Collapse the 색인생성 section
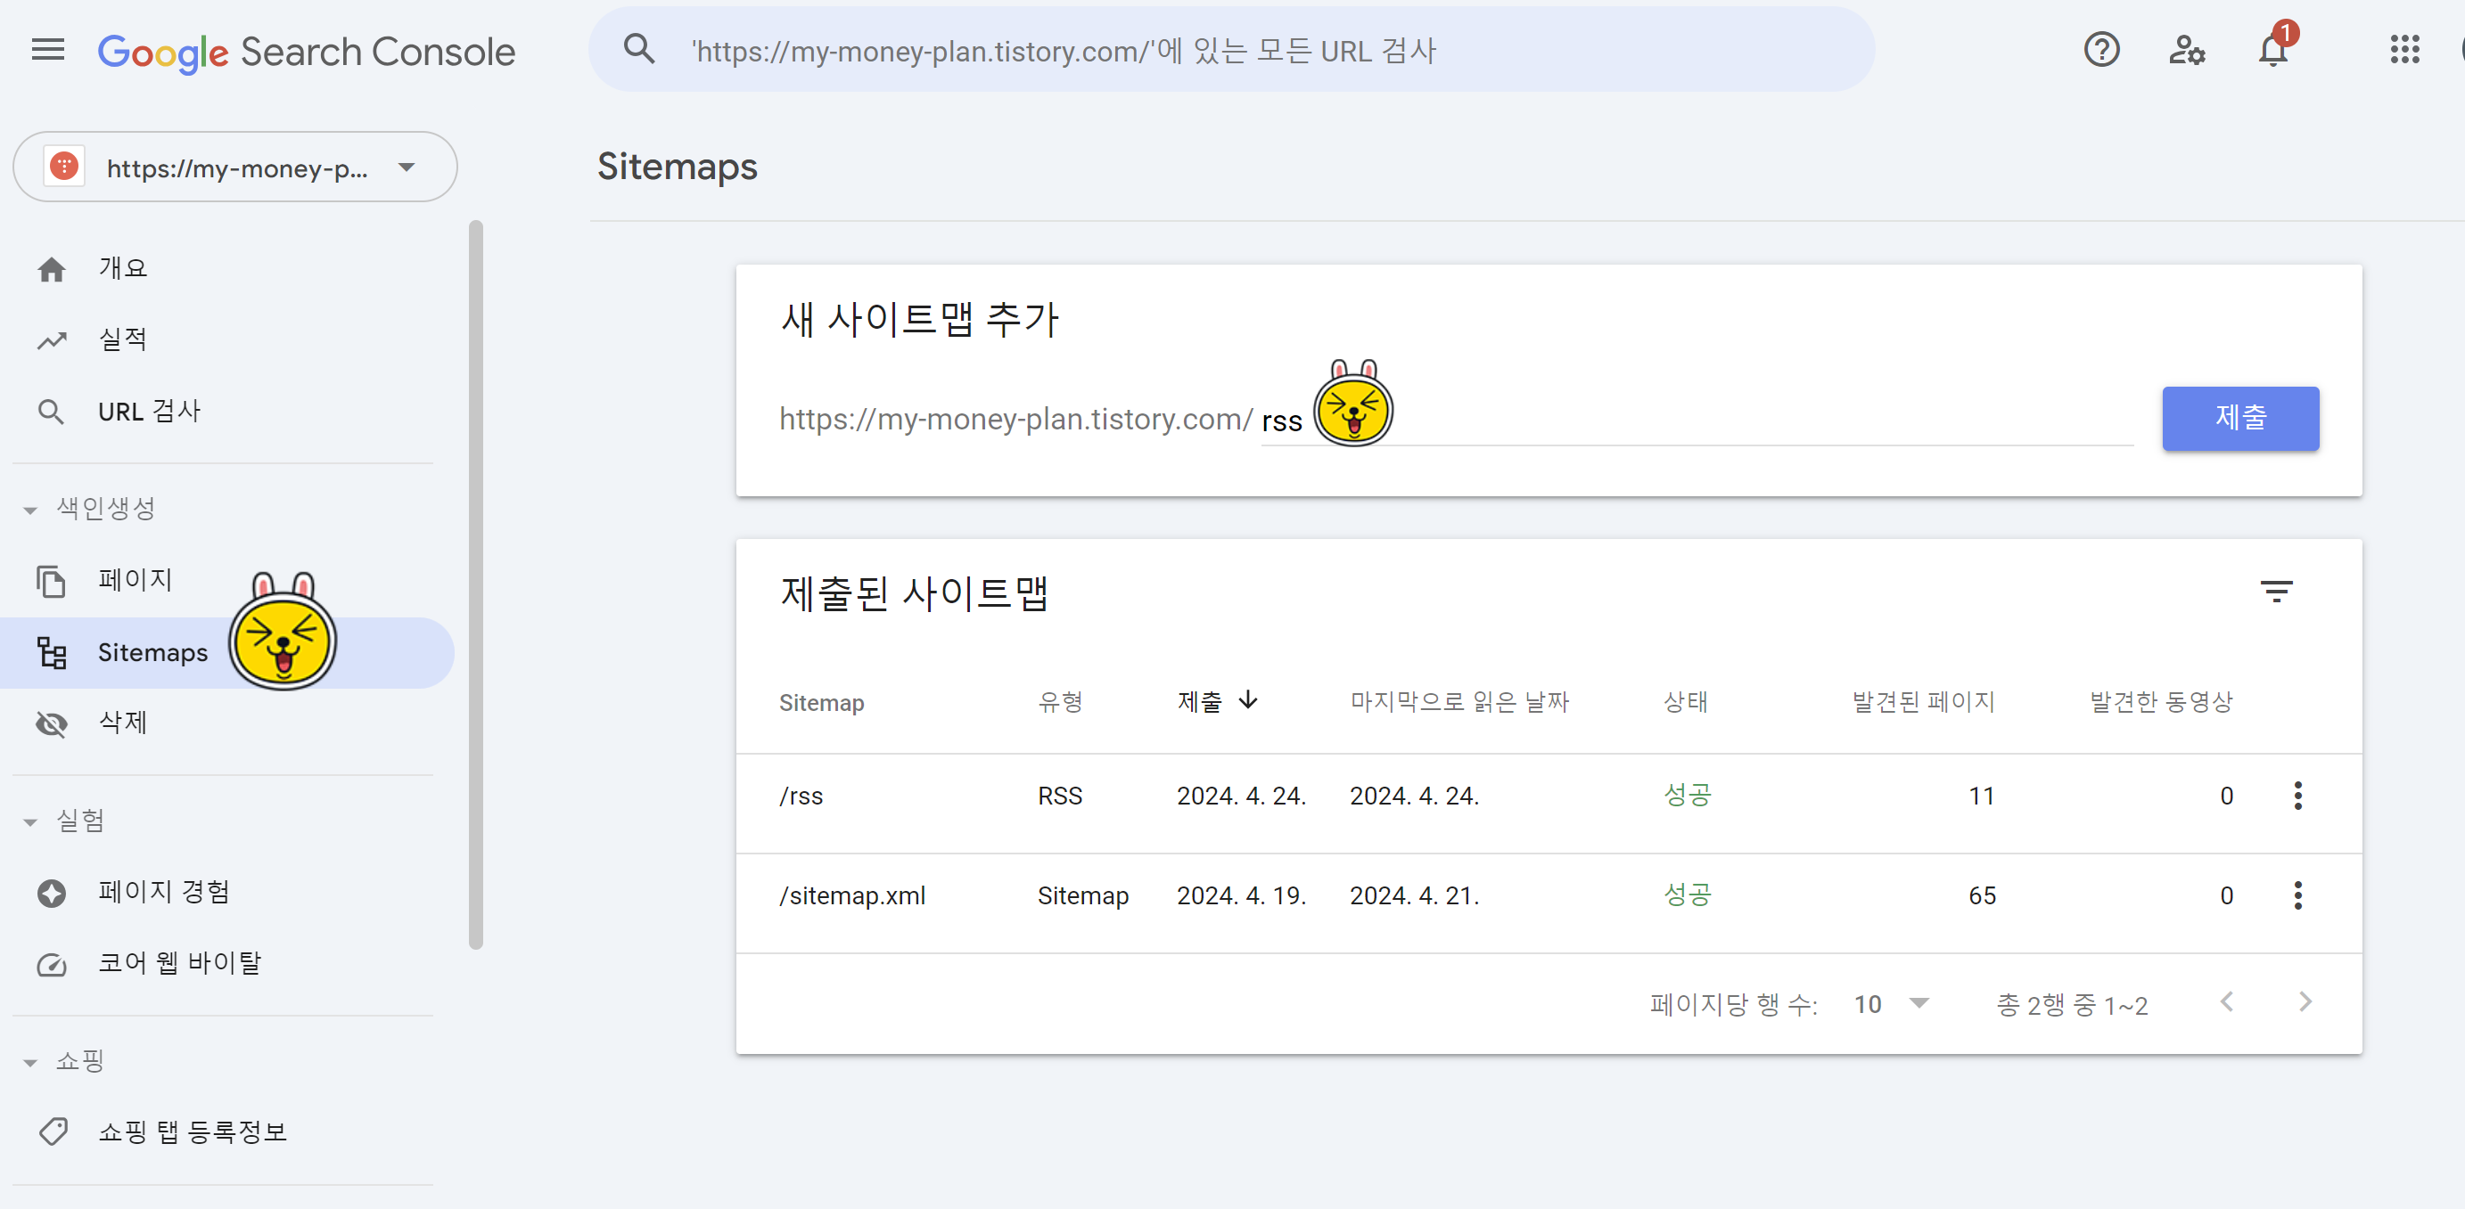Viewport: 2465px width, 1209px height. [x=30, y=510]
